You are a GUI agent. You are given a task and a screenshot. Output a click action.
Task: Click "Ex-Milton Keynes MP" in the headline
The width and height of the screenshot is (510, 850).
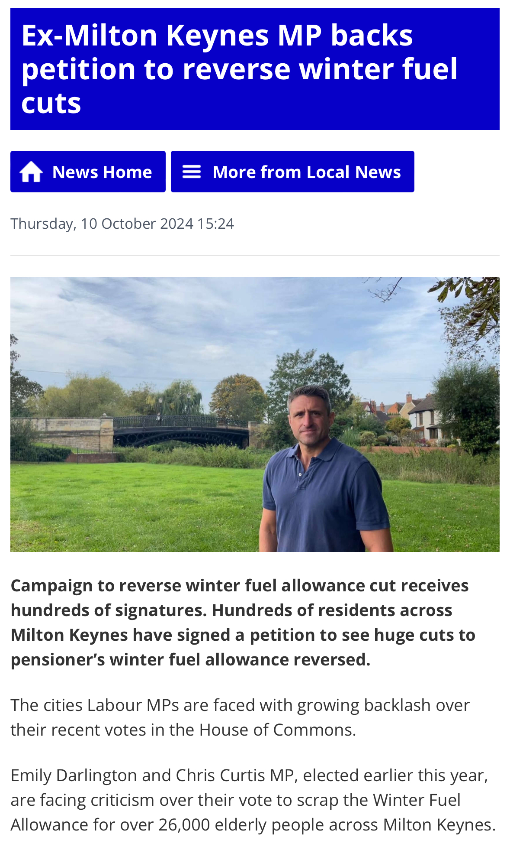[171, 35]
